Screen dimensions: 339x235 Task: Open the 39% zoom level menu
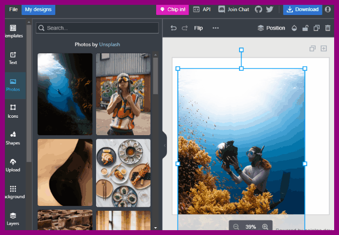251,227
